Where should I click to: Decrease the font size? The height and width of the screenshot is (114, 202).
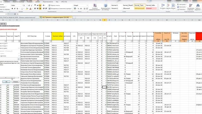pos(31,5)
